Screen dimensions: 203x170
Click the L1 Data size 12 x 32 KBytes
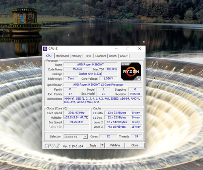(117, 113)
